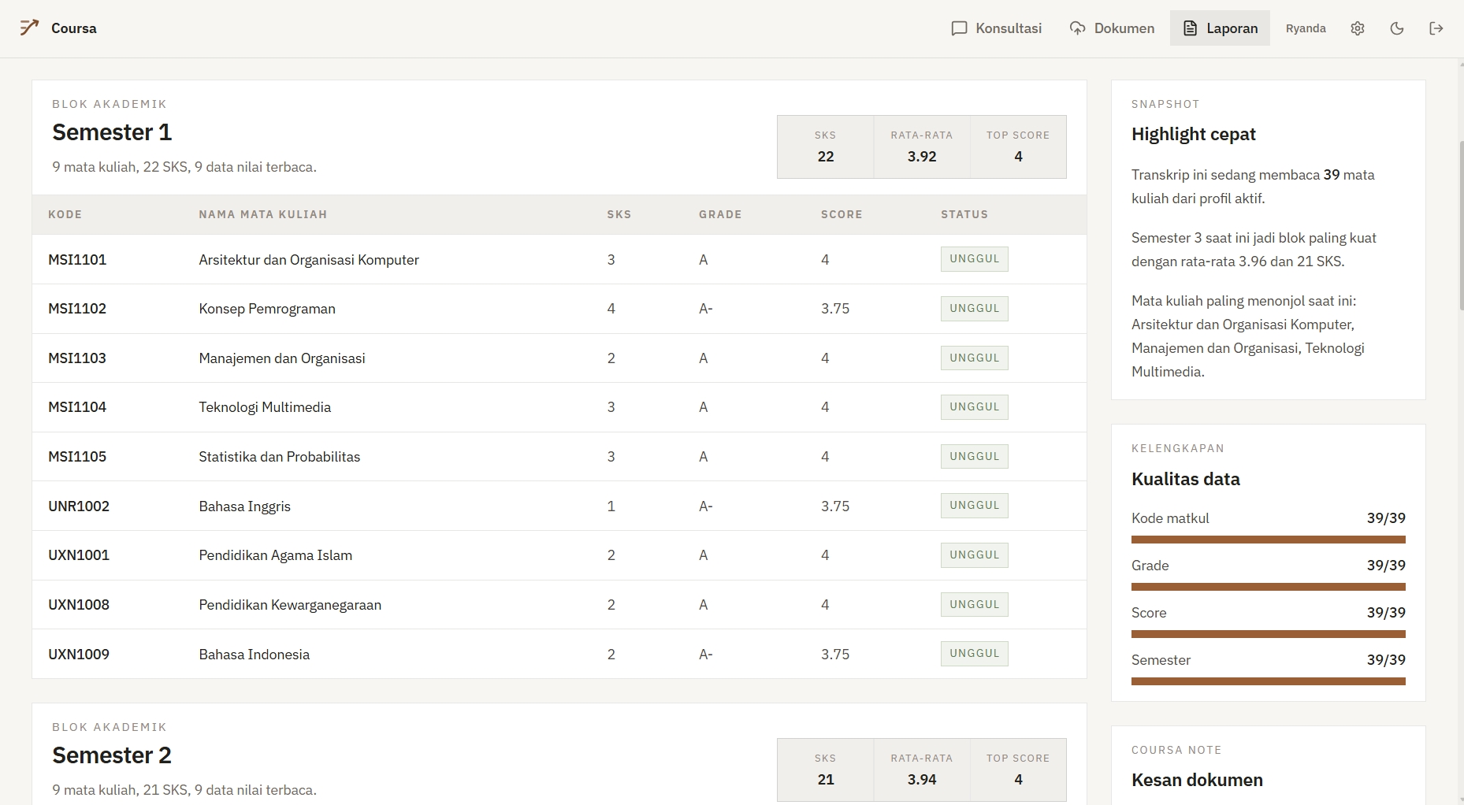Click the Semester 2 SKS 21 stat
Screen dimensions: 1464x805
pos(826,770)
